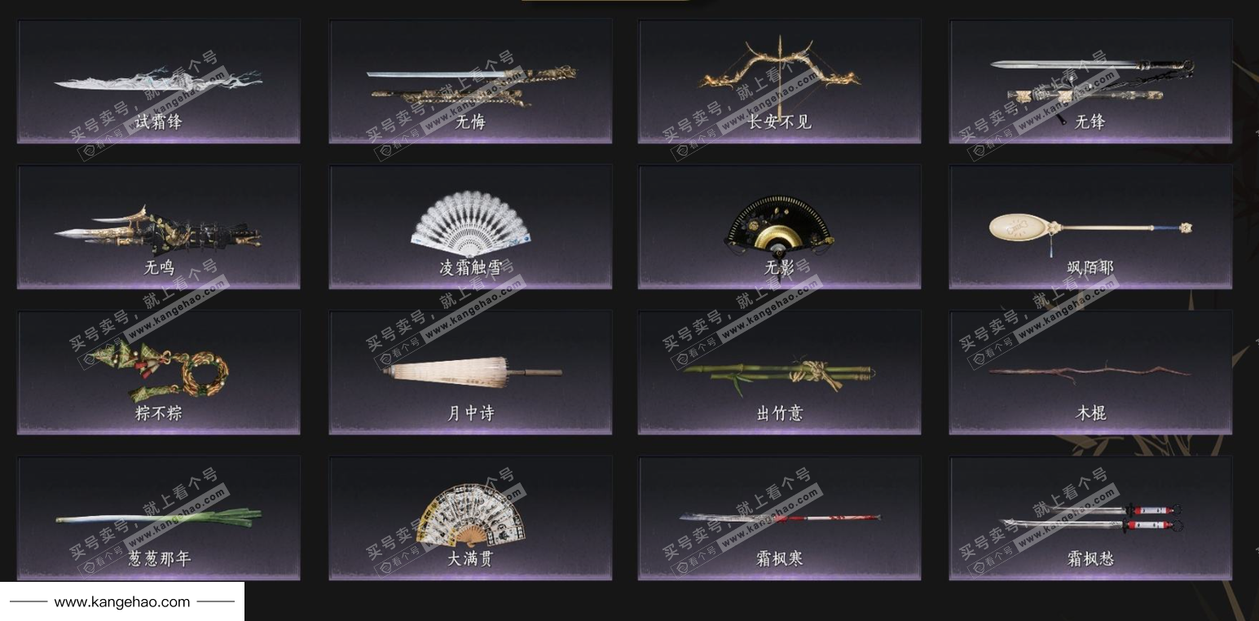Viewport: 1259px width, 621px height.
Task: Select the 霜枫寒 red spear card
Action: pos(780,517)
